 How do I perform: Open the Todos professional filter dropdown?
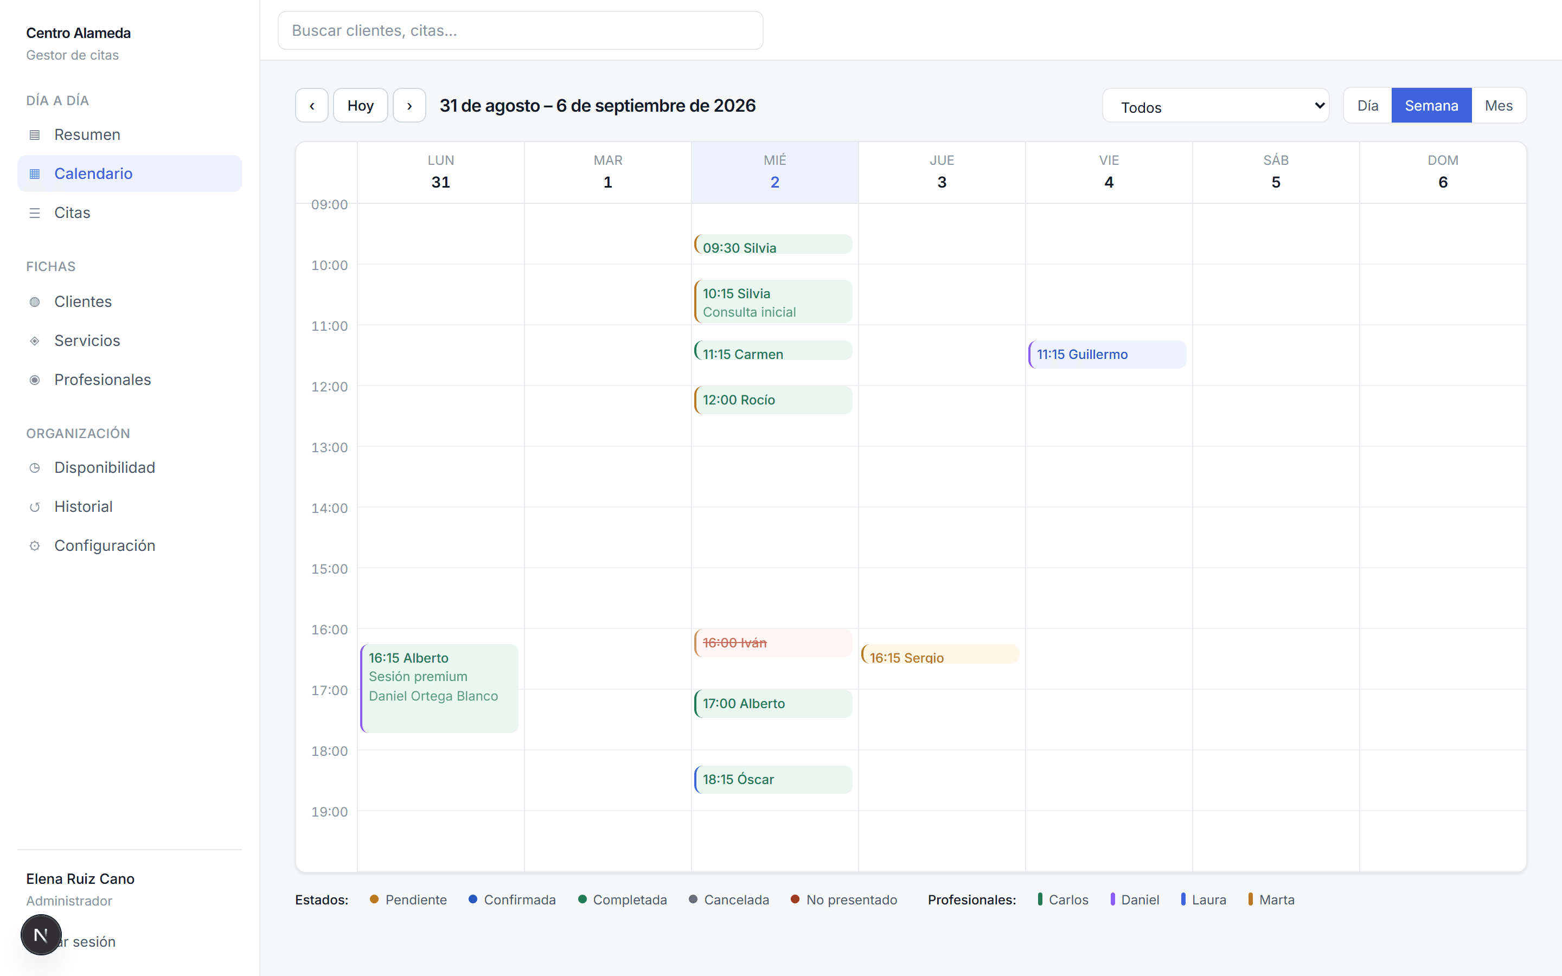click(x=1215, y=106)
